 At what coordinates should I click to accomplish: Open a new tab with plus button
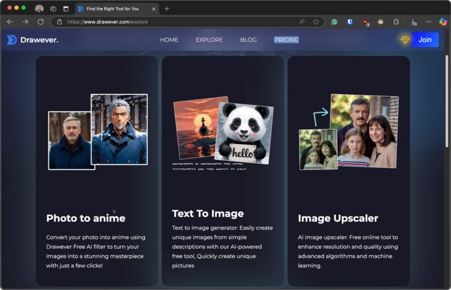(x=166, y=8)
